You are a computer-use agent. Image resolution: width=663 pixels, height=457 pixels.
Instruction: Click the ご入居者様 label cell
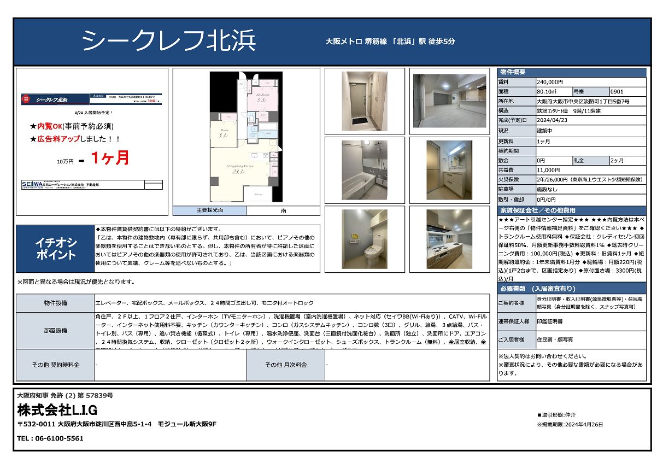pos(516,340)
